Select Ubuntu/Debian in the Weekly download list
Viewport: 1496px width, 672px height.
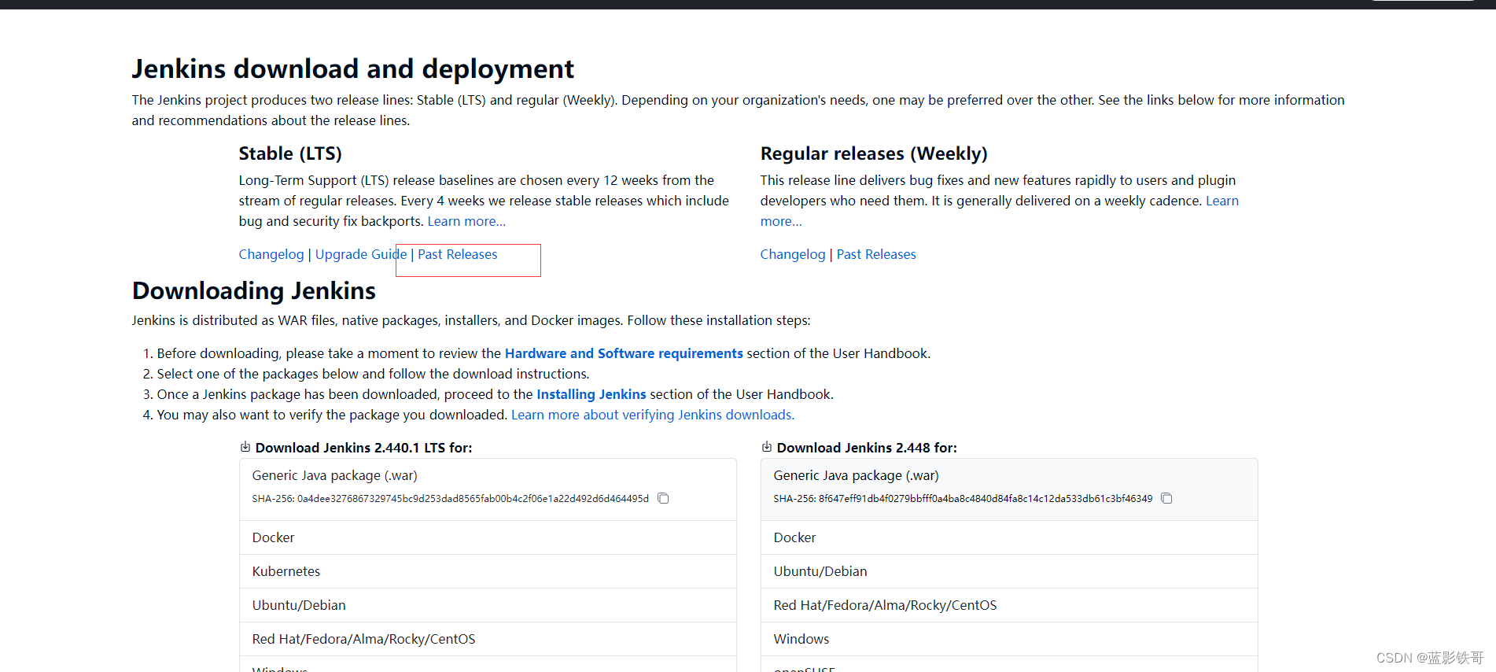tap(1009, 571)
